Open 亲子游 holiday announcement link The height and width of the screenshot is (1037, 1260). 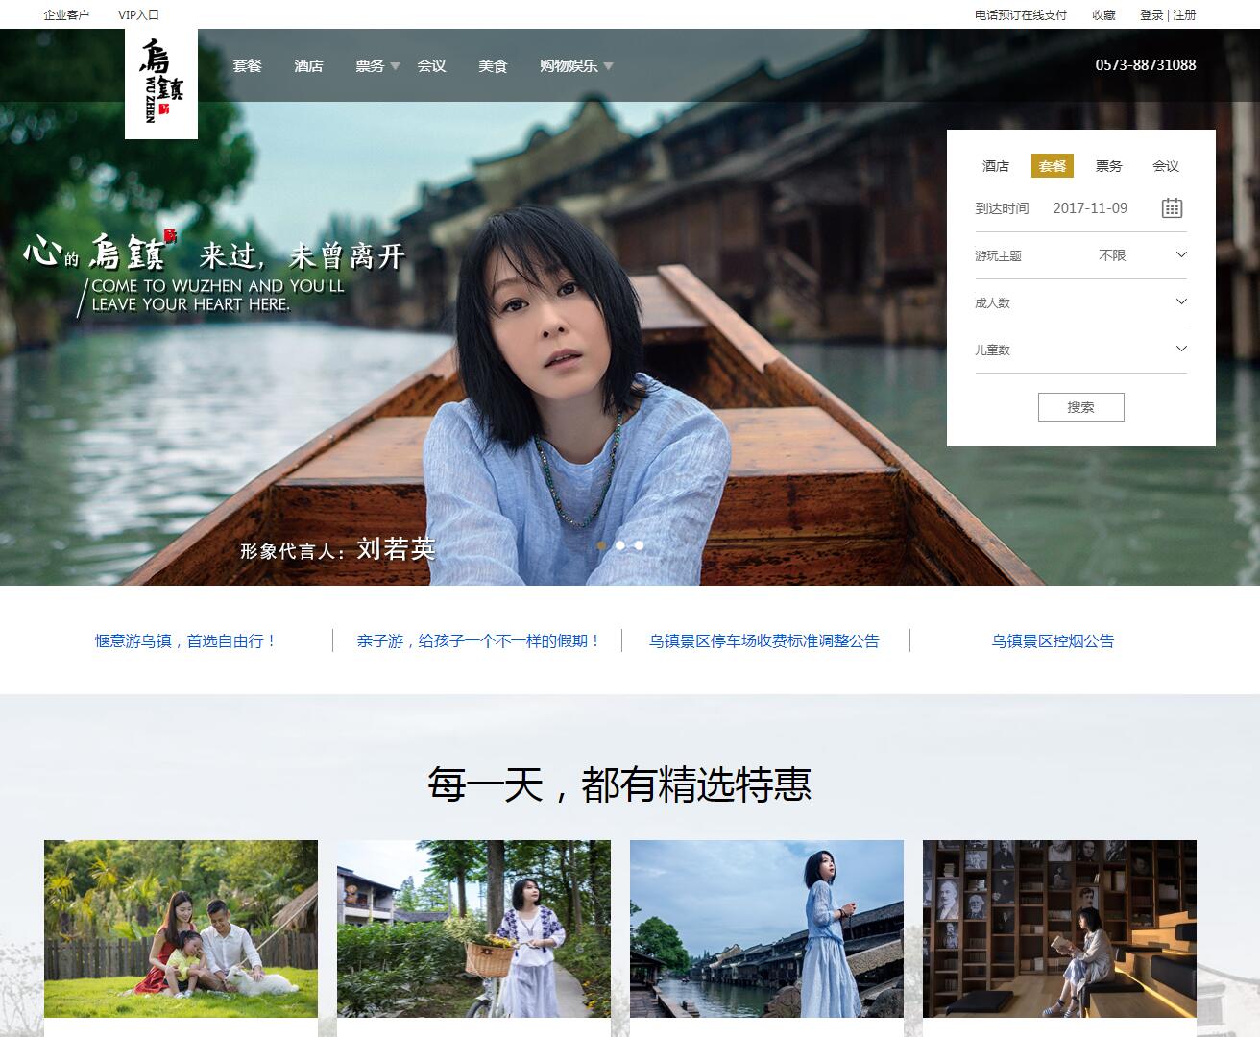coord(478,640)
